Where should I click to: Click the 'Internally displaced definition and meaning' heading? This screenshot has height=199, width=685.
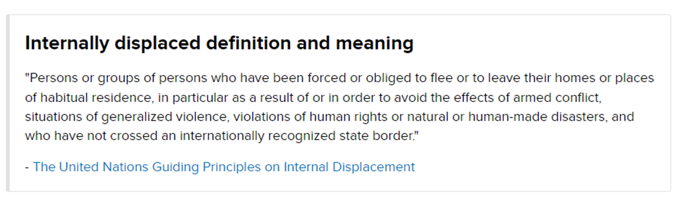219,44
